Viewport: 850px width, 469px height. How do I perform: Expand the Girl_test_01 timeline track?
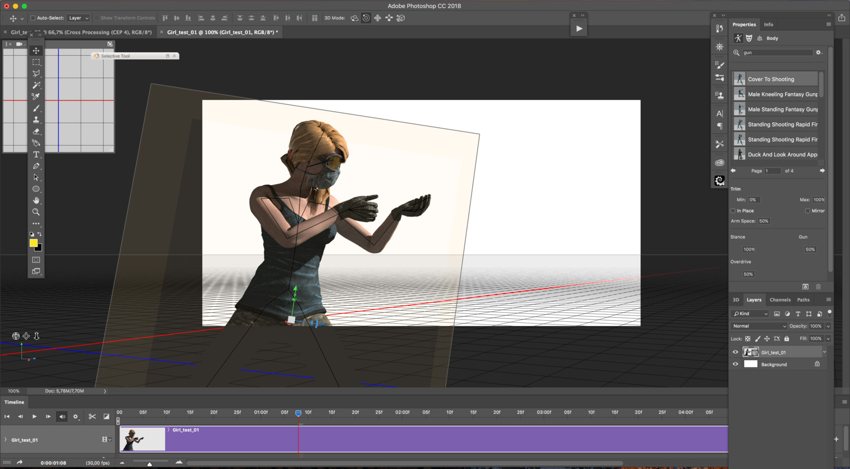6,440
